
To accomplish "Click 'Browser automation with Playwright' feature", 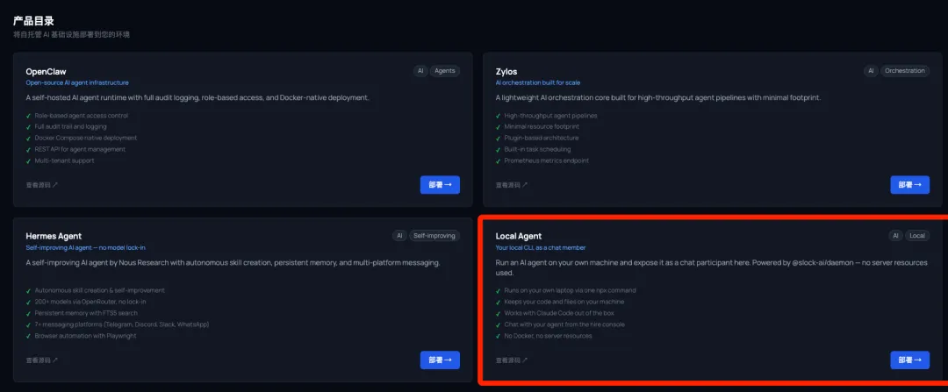I will (x=85, y=336).
